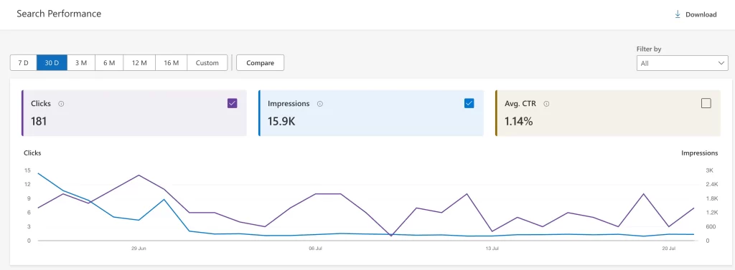Select the 3 M date range

pyautogui.click(x=81, y=63)
